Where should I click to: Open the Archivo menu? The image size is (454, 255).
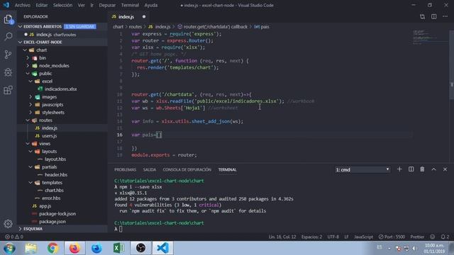click(x=22, y=5)
